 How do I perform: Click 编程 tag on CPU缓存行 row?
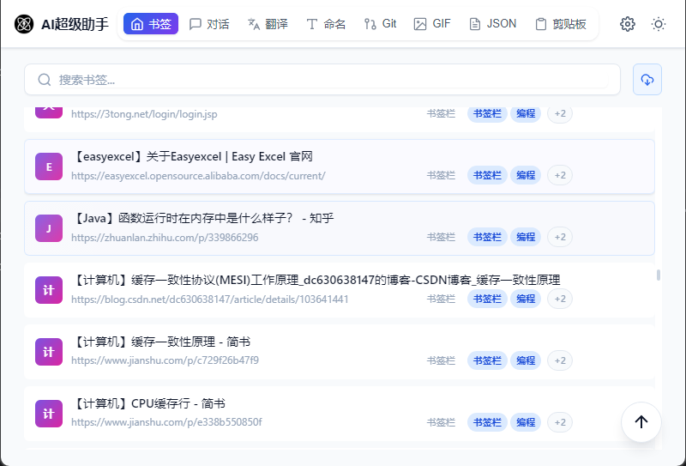pyautogui.click(x=526, y=422)
